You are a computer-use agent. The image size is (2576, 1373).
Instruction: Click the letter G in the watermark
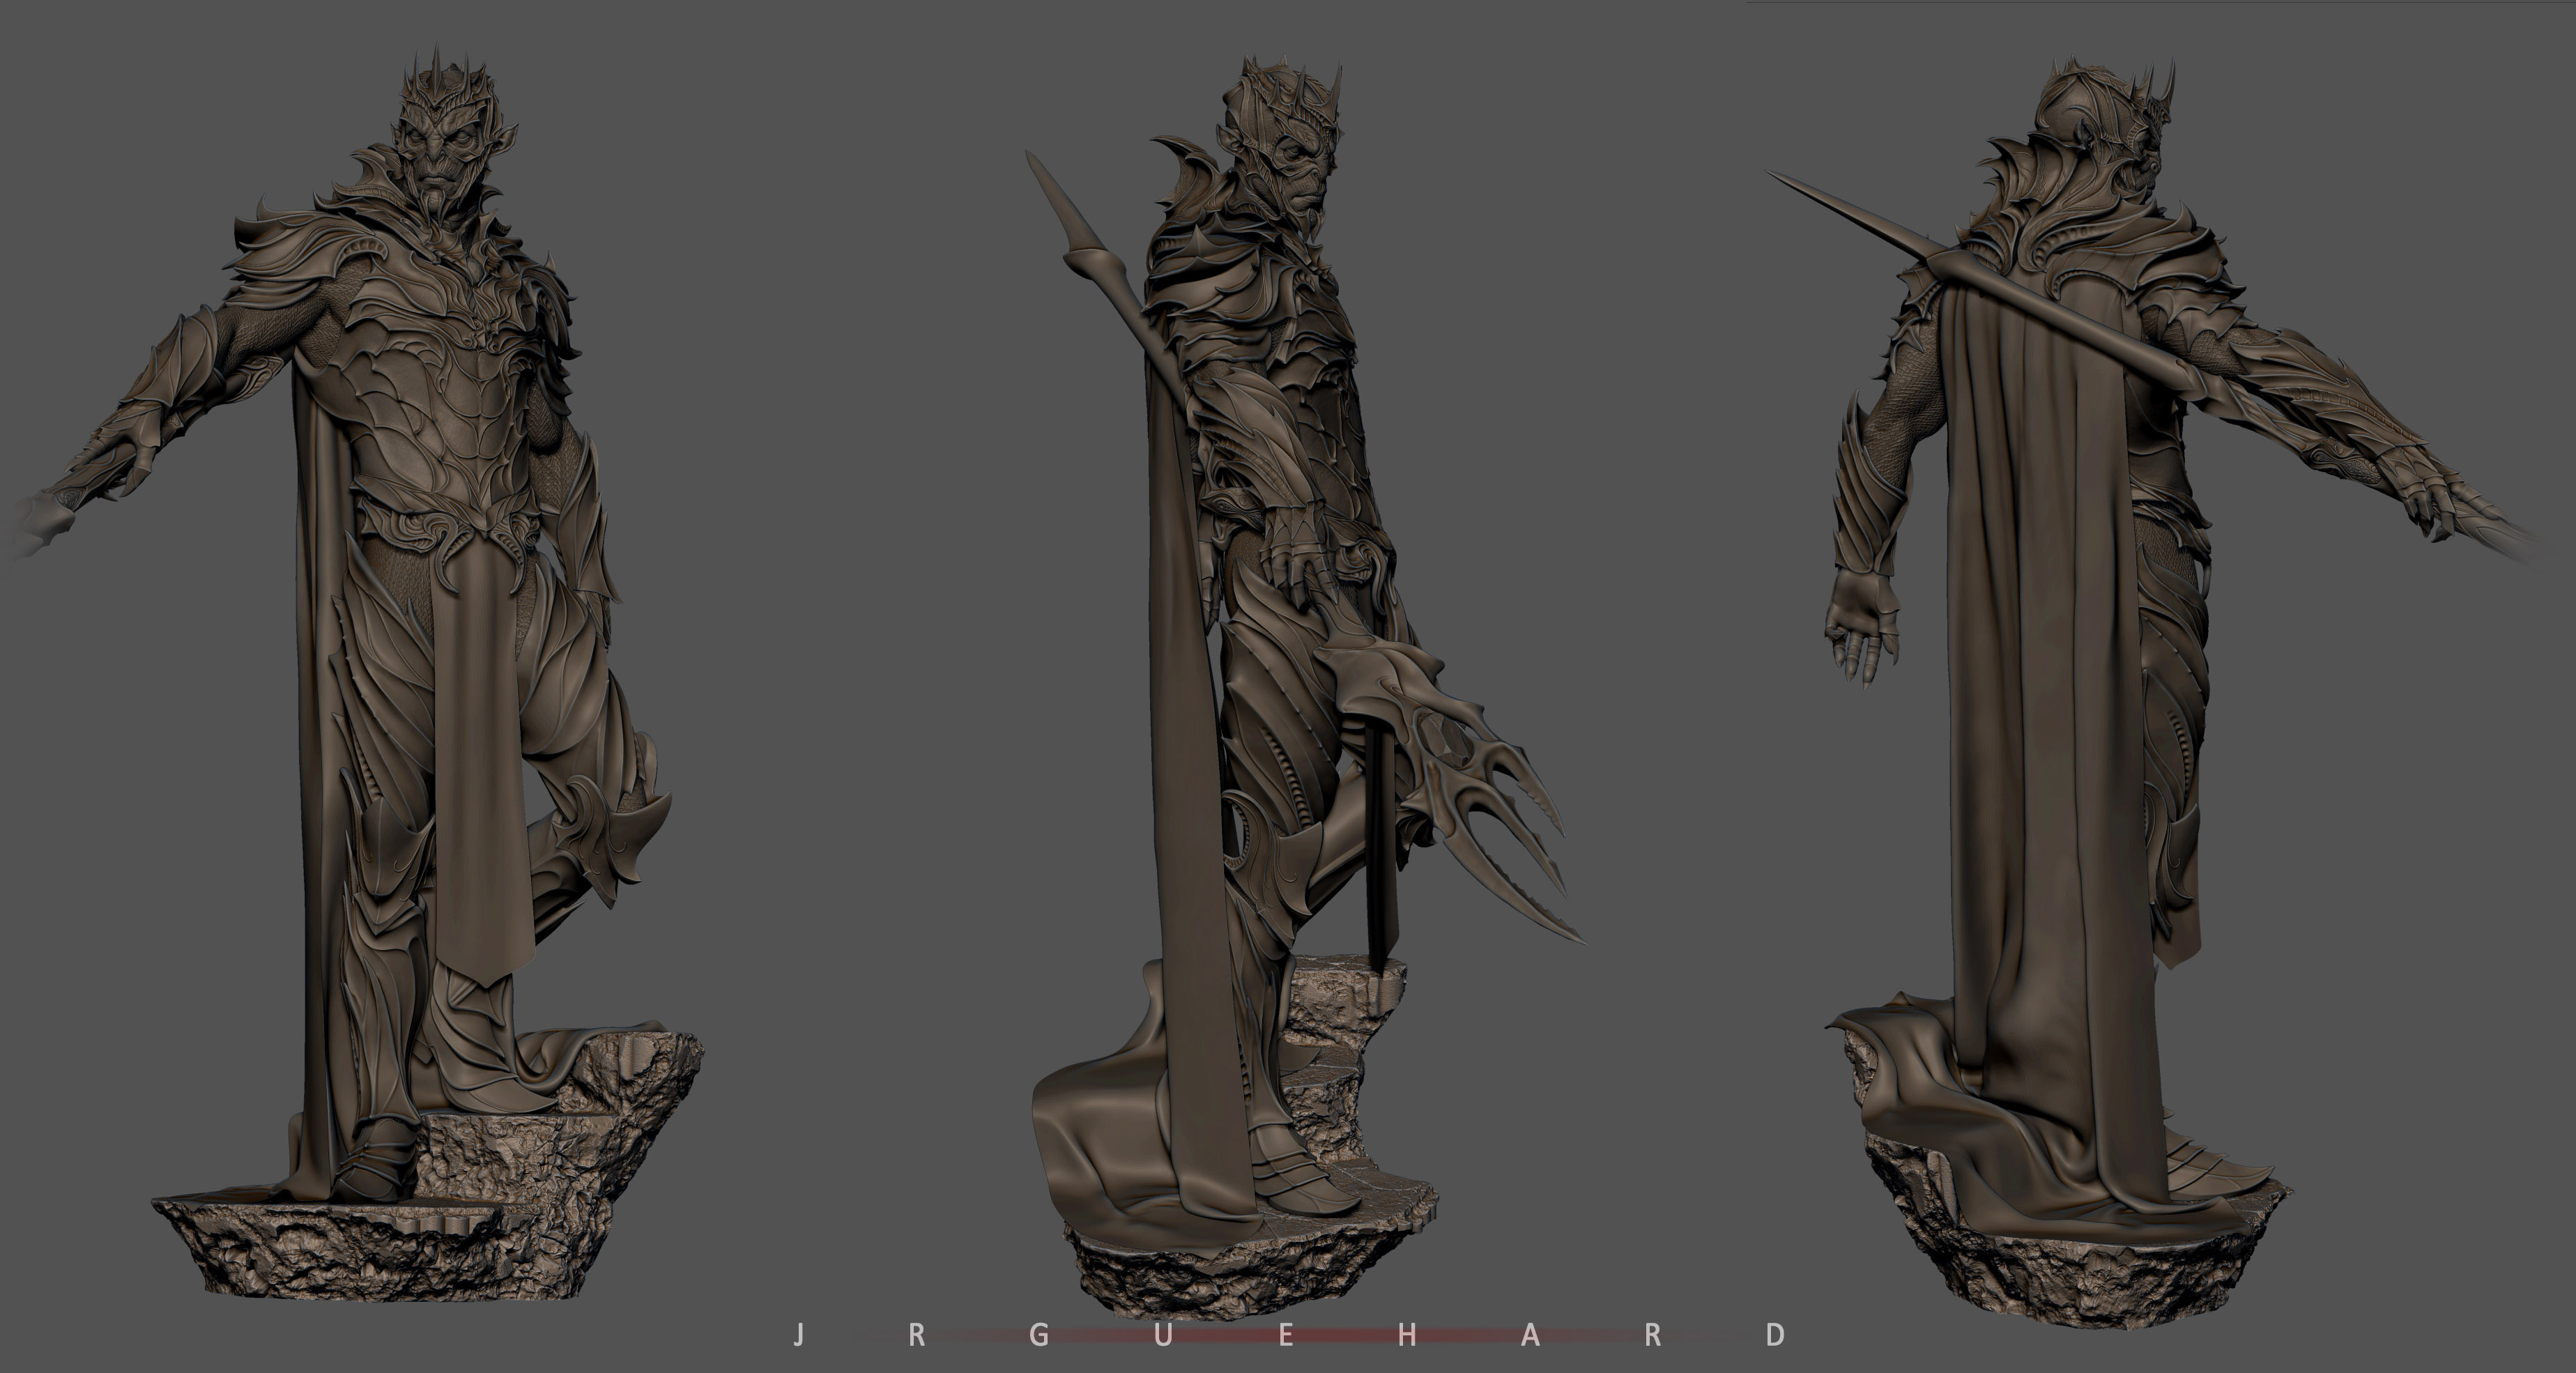click(1038, 1336)
